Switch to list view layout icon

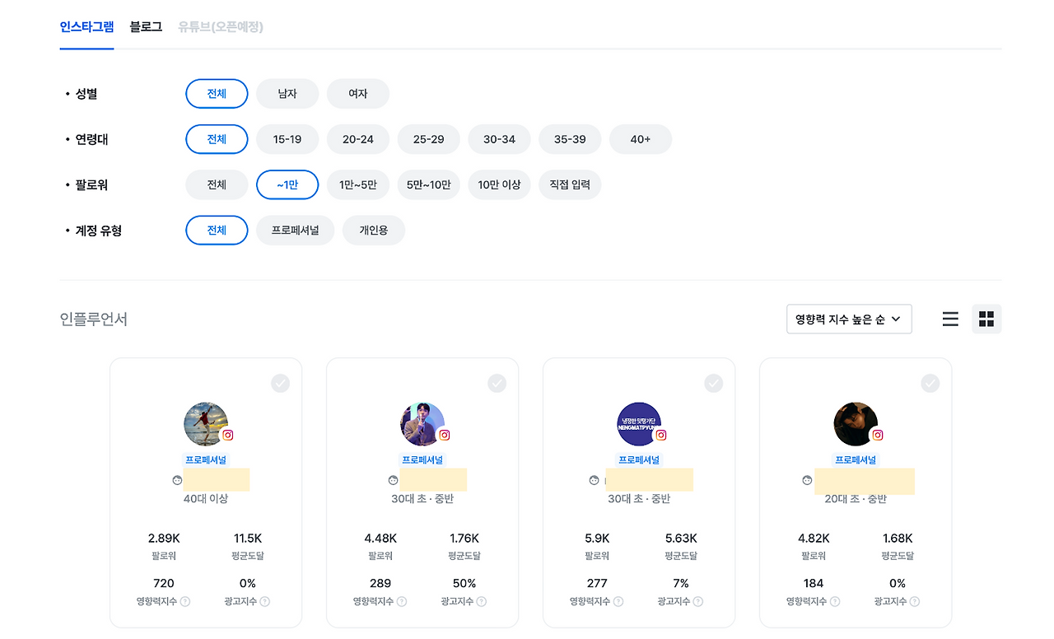(950, 319)
